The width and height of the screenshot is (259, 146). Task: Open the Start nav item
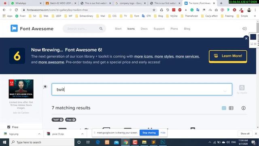(x=118, y=29)
